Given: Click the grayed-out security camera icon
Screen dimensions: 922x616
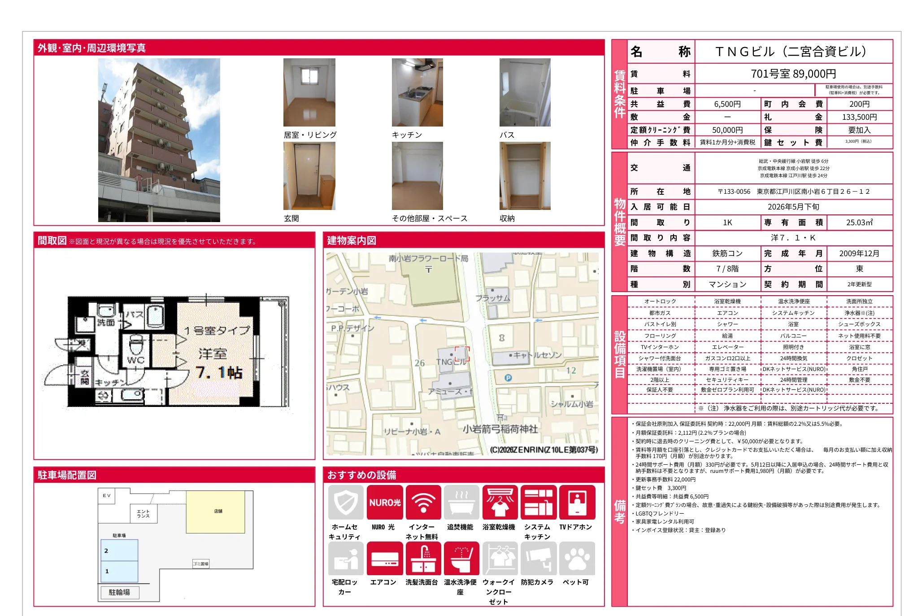Looking at the screenshot, I should [x=538, y=558].
